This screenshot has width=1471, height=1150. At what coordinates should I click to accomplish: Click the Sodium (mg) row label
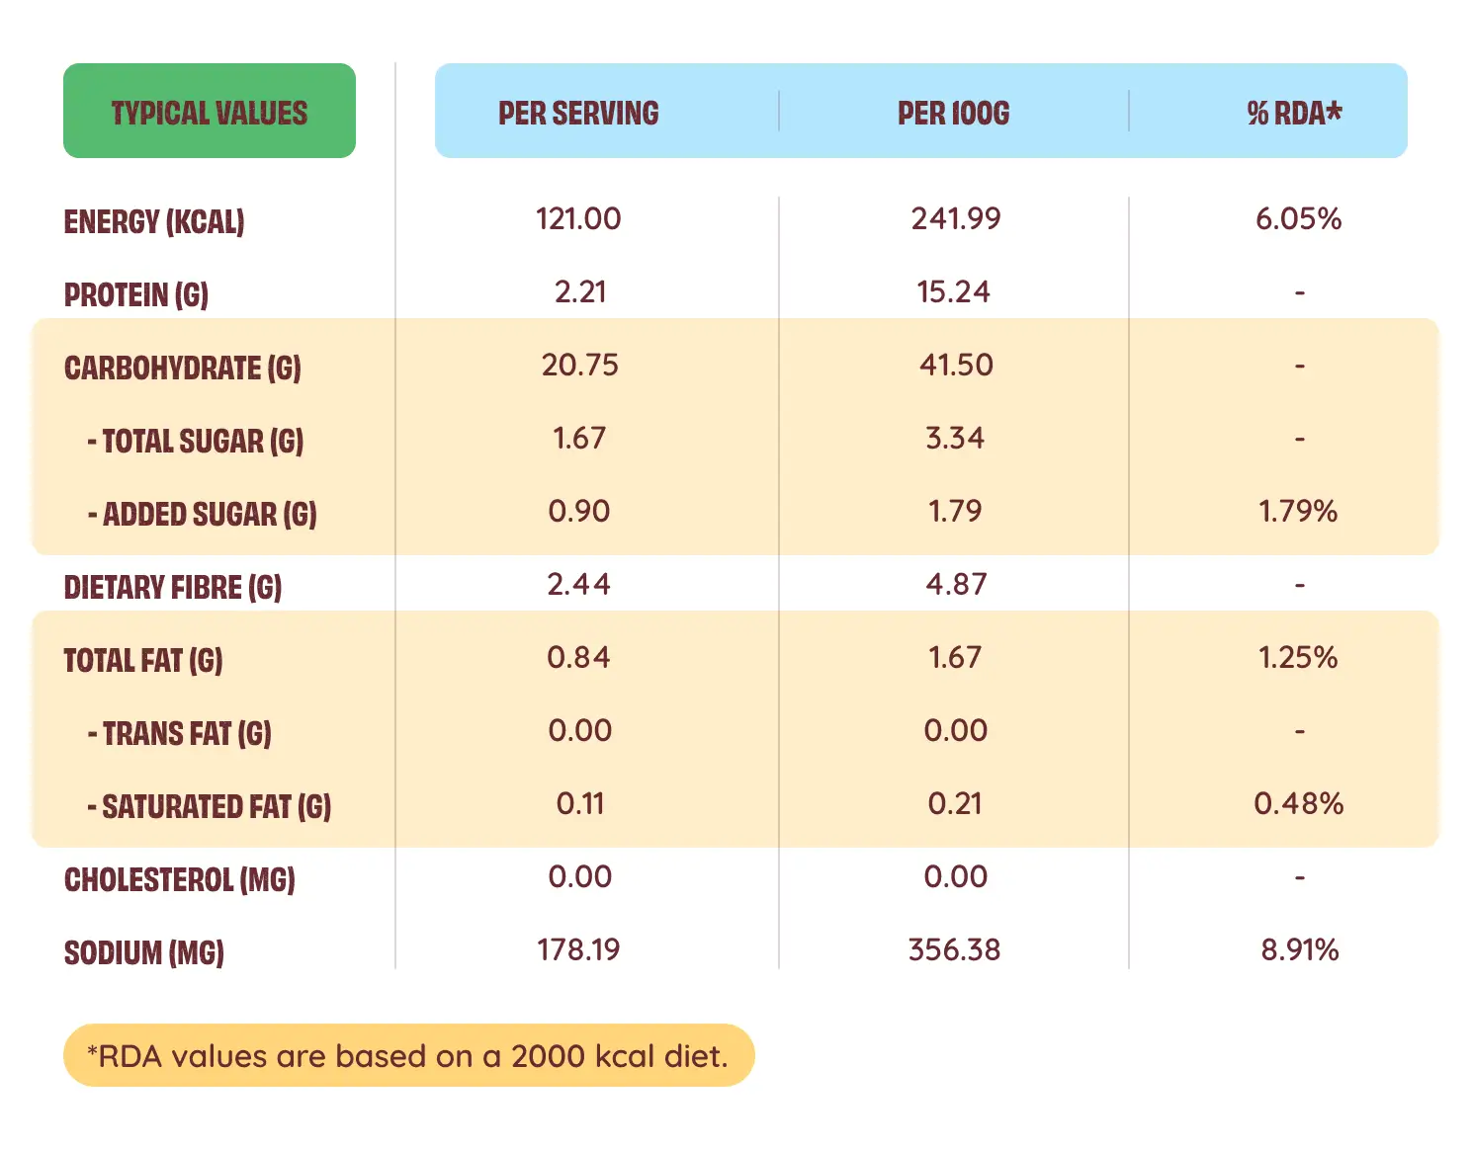(x=144, y=952)
